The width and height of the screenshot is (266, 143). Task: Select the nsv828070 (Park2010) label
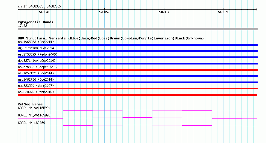point(36,92)
